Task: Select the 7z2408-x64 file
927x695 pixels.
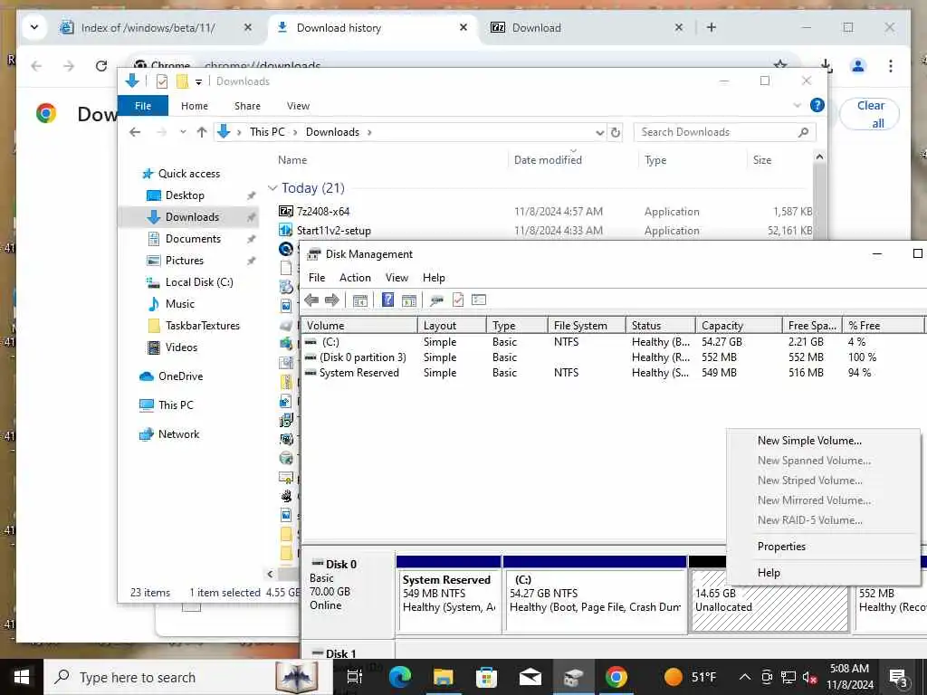Action: [323, 212]
